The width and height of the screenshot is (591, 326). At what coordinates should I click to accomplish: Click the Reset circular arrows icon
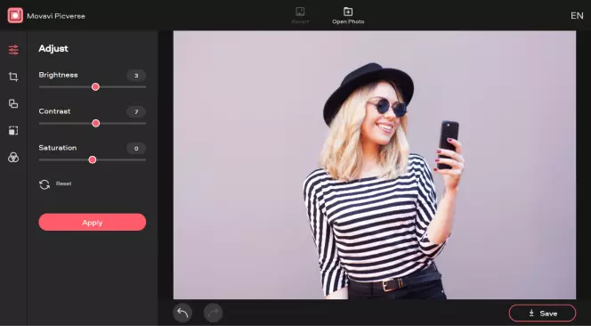click(x=45, y=184)
